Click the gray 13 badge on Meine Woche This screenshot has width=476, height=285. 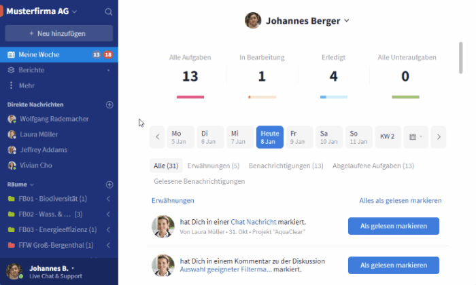pyautogui.click(x=97, y=54)
